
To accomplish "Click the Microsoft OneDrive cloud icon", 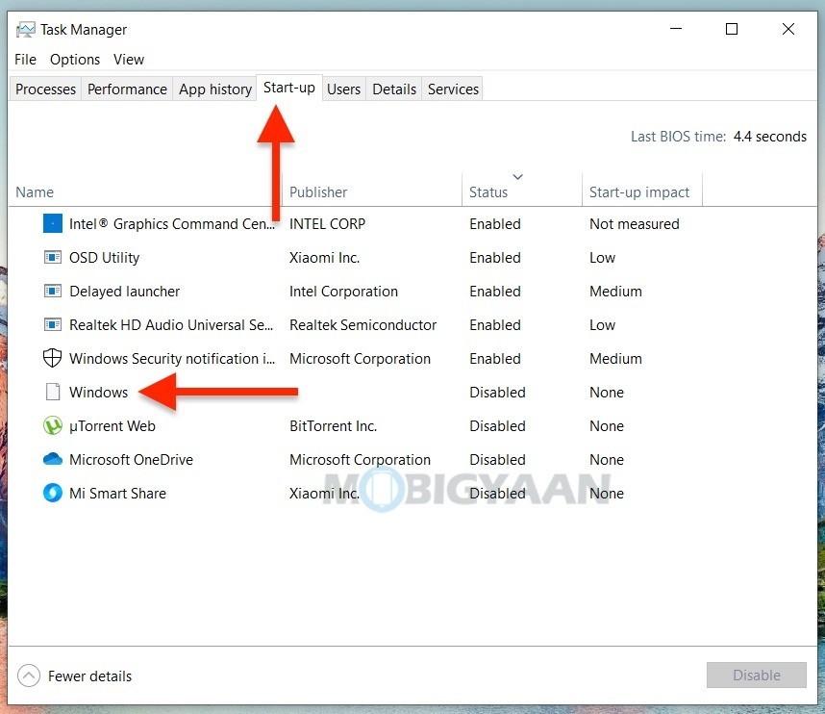I will click(53, 459).
